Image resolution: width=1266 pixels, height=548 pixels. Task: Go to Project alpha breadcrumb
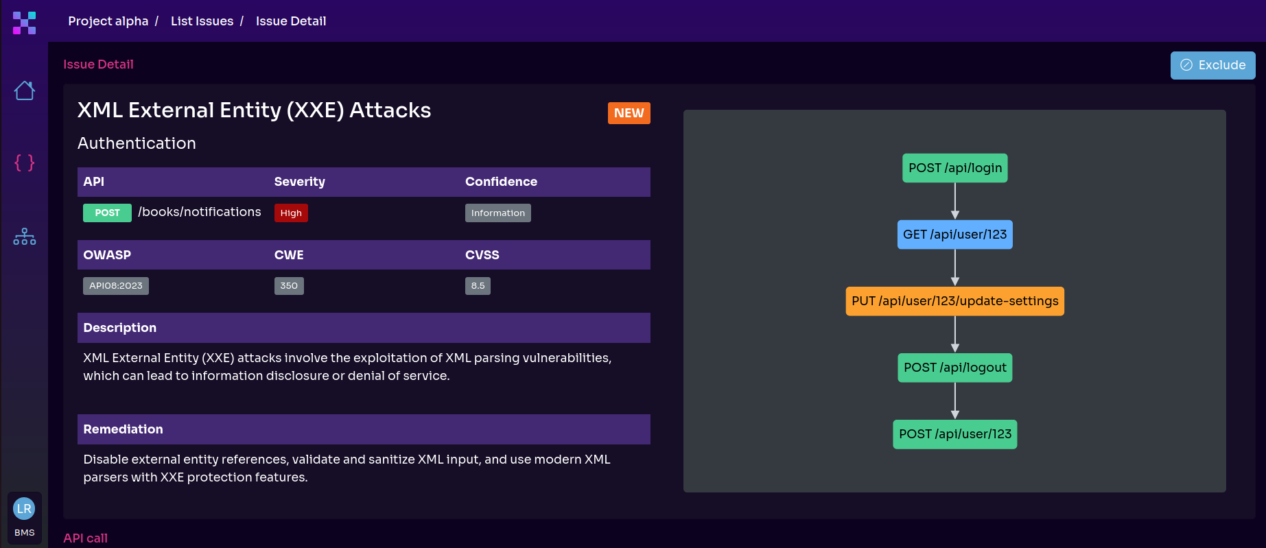[108, 21]
